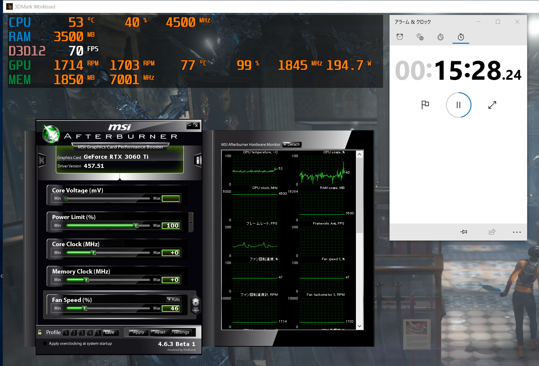Click the share icon in Alarms & Clock
539x366 pixels.
(x=492, y=232)
